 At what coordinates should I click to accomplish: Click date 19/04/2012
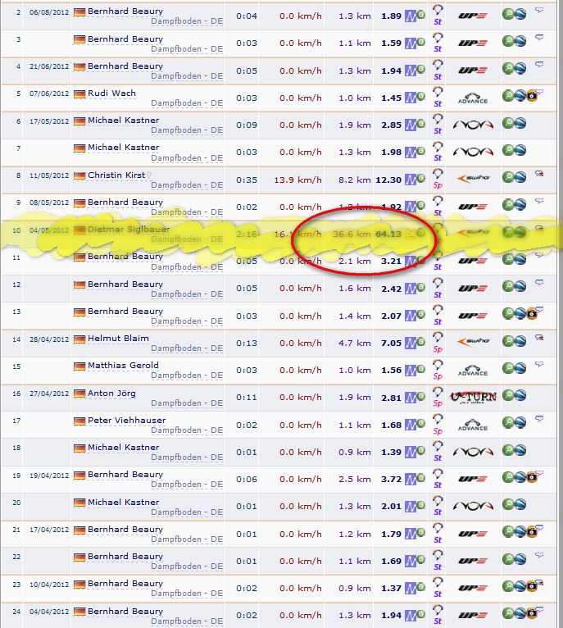pyautogui.click(x=49, y=476)
